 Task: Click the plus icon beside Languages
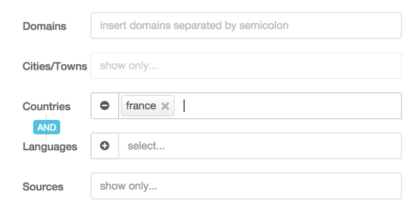pyautogui.click(x=105, y=146)
